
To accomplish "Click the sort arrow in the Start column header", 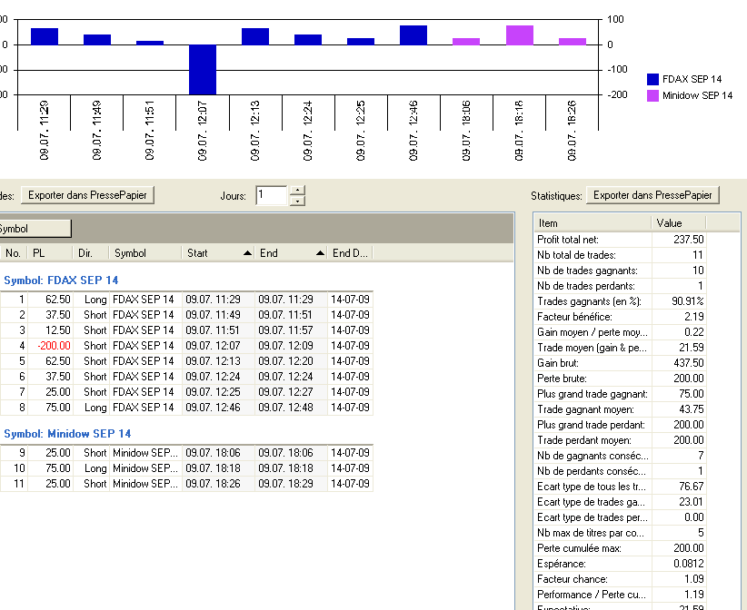I will 247,254.
